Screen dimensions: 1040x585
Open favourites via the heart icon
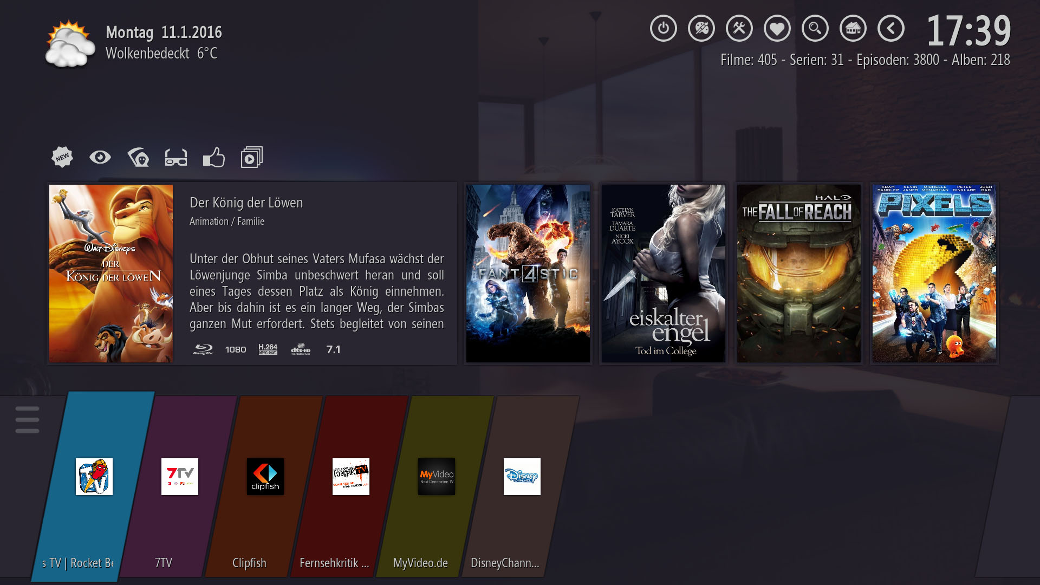[x=777, y=28]
